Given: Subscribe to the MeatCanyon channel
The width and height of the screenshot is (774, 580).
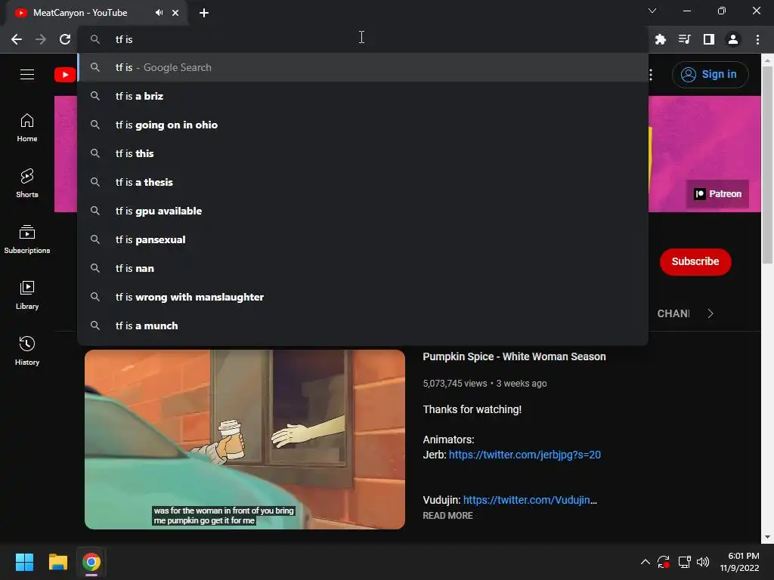Looking at the screenshot, I should tap(695, 261).
